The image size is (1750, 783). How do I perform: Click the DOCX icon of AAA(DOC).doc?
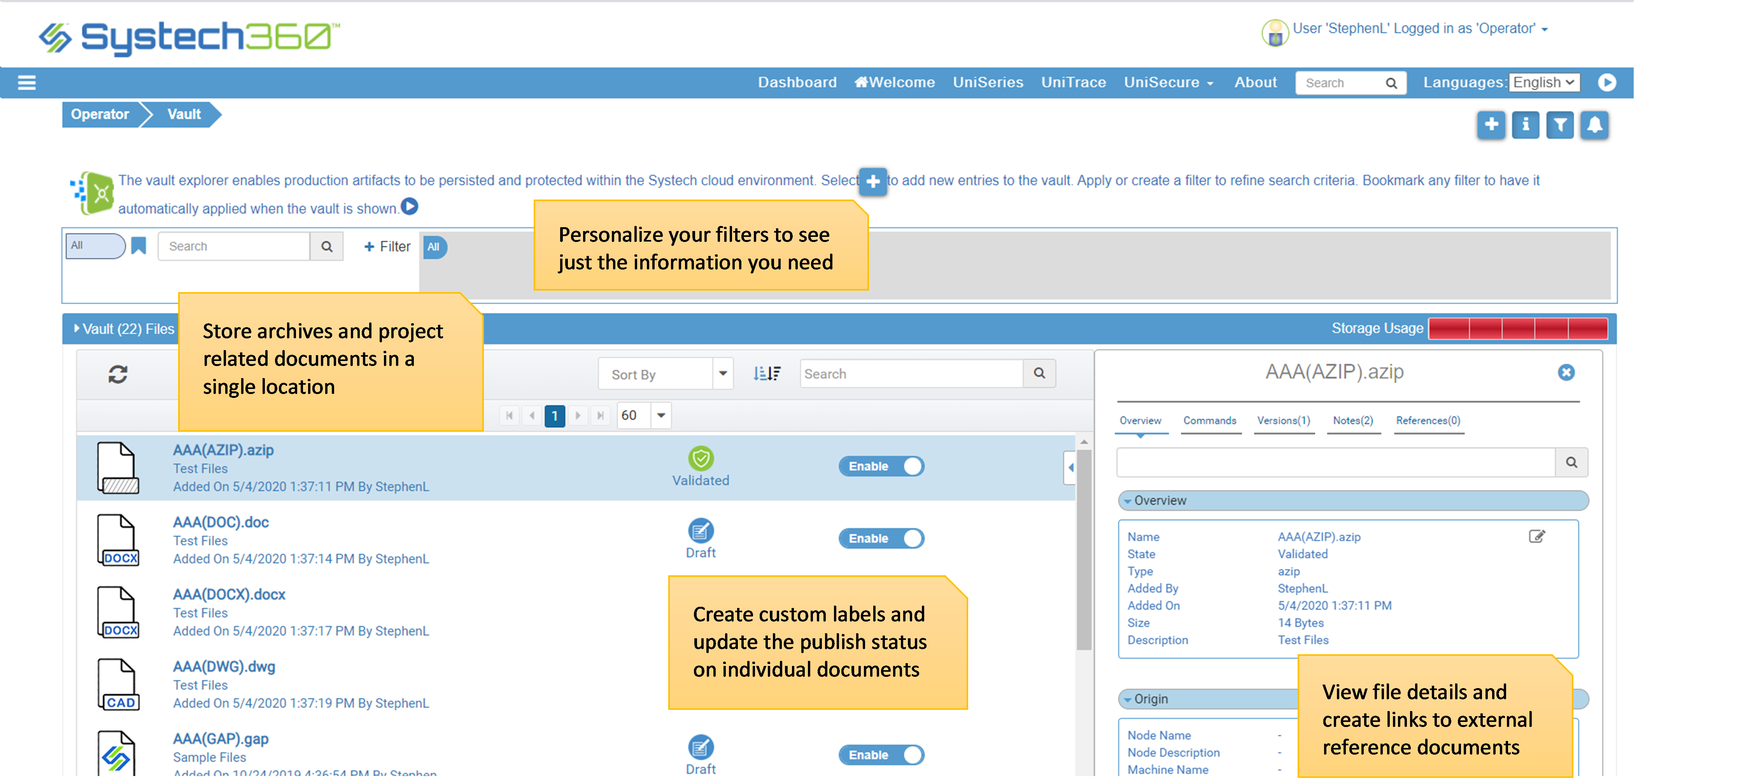point(118,540)
